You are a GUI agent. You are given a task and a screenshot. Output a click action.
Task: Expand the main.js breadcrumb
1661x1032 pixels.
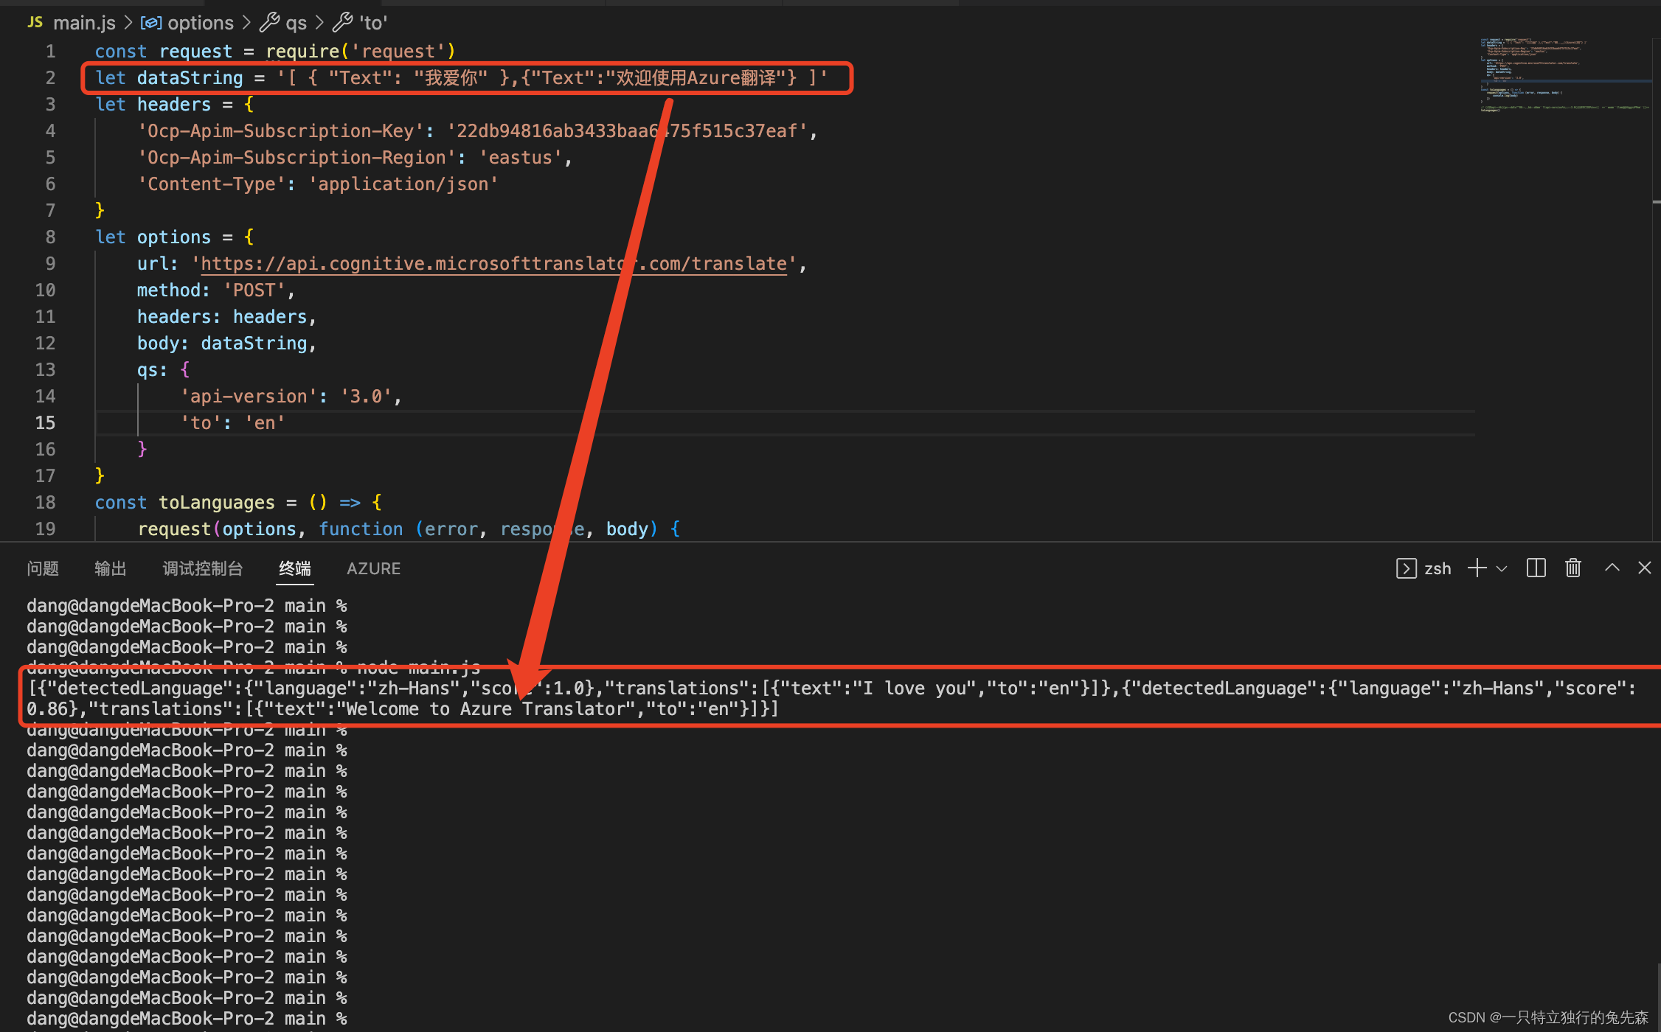pos(84,23)
